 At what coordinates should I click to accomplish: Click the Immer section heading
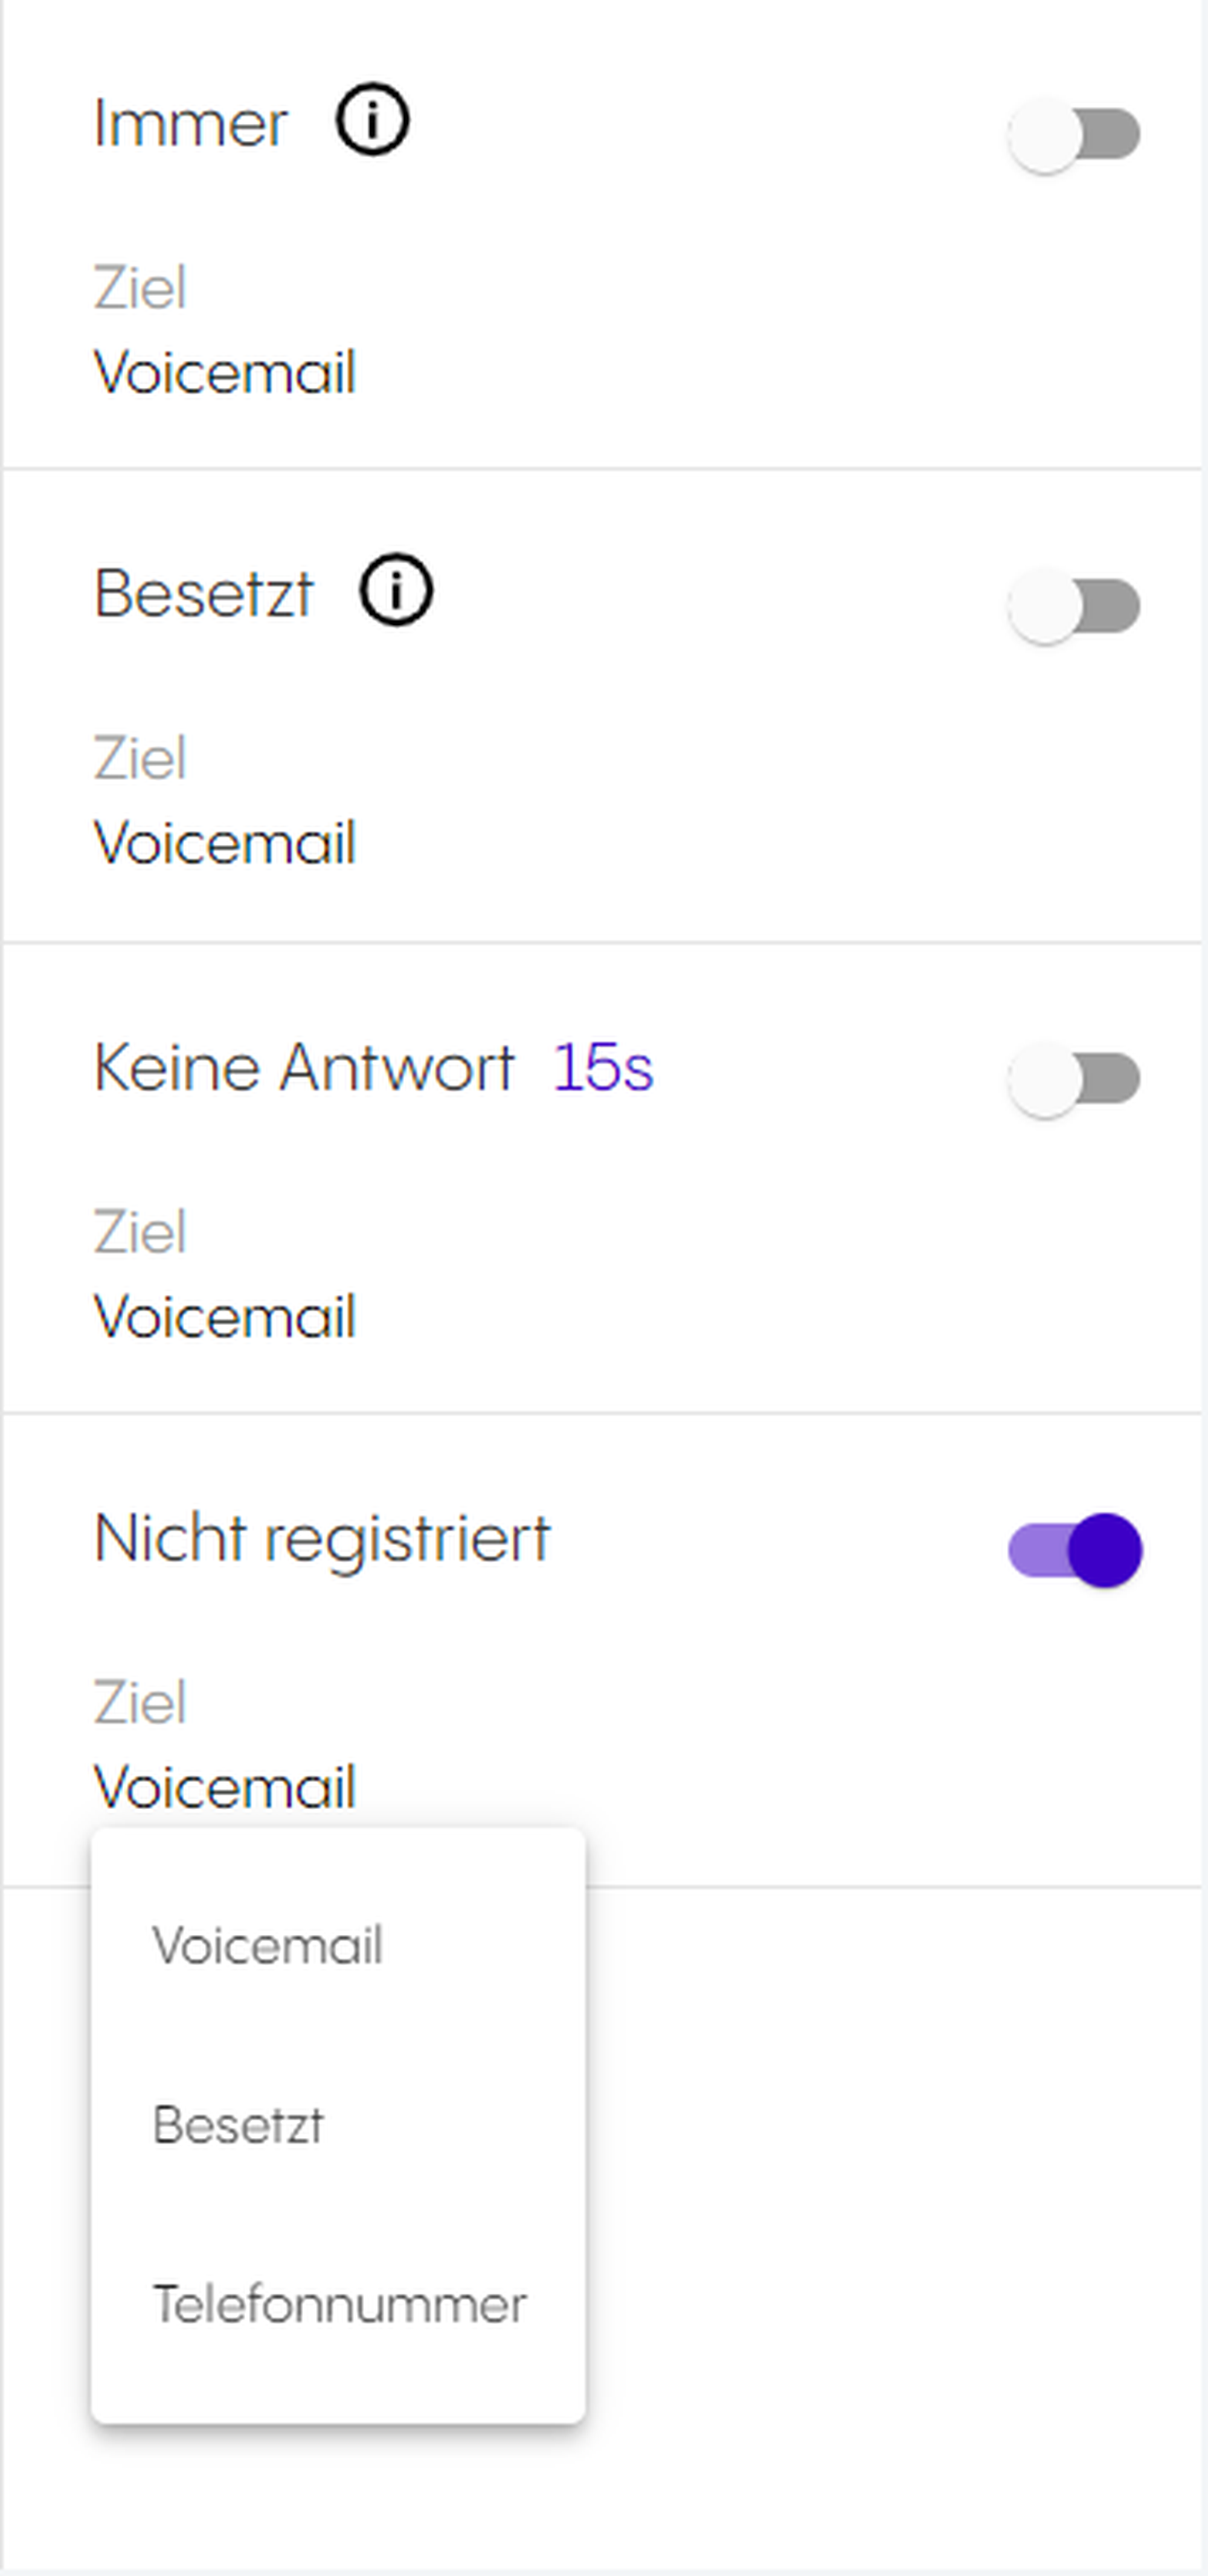pyautogui.click(x=191, y=124)
